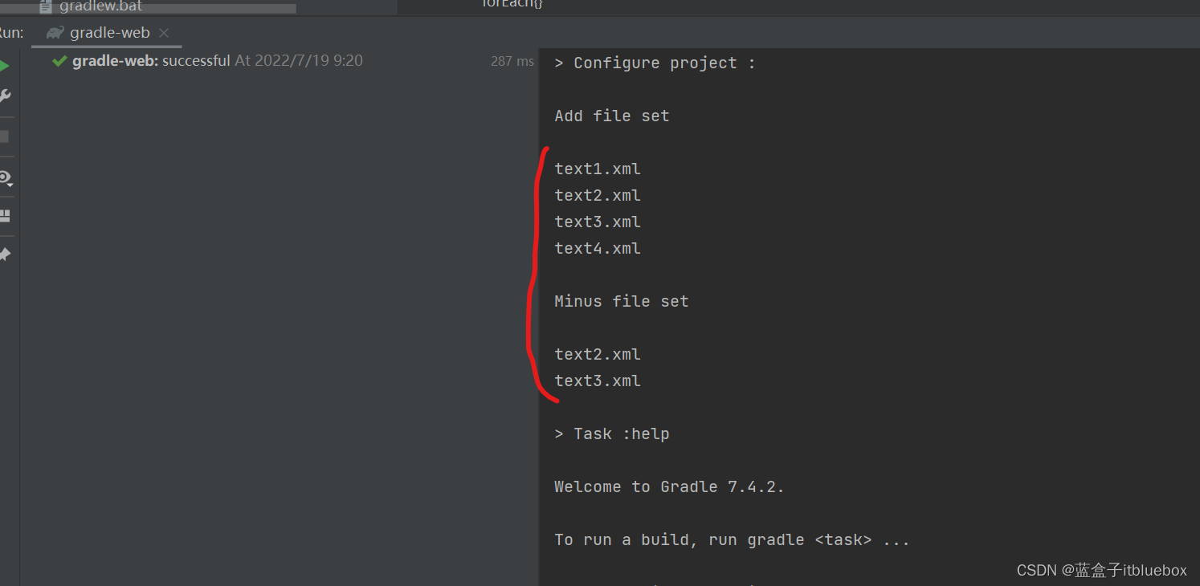Click the "Add file set" output line
Image resolution: width=1200 pixels, height=586 pixels.
point(611,116)
